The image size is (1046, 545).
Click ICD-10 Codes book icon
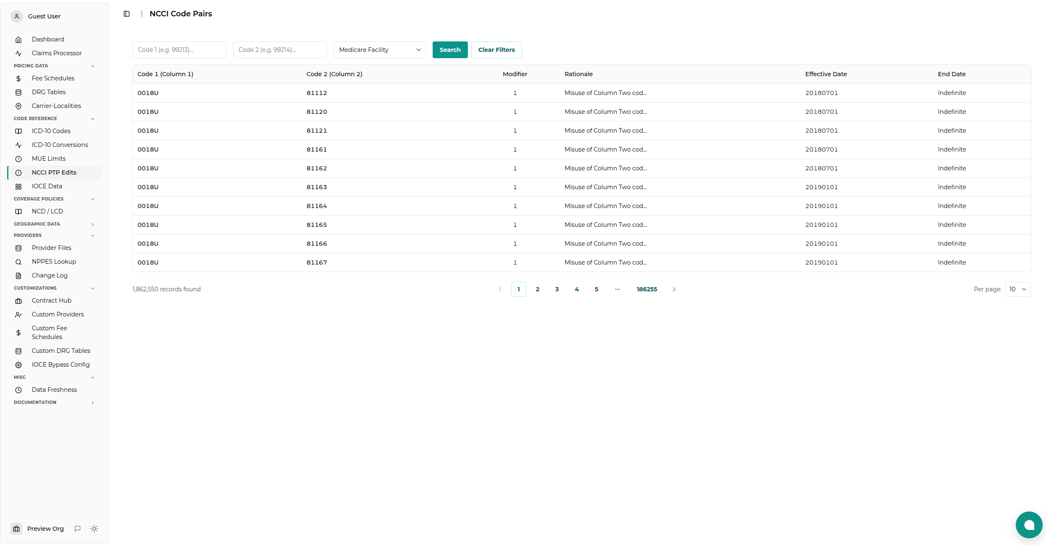(x=18, y=131)
